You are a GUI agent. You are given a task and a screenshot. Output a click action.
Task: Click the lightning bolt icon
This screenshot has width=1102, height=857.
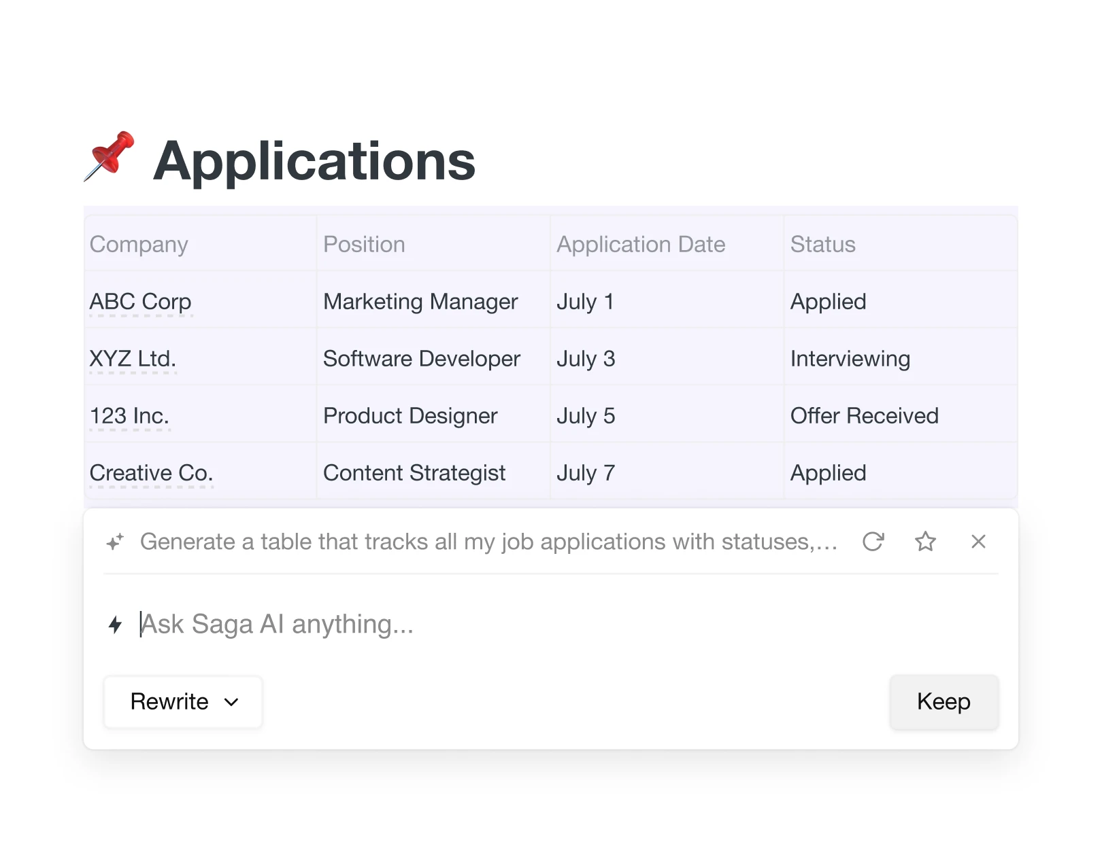[115, 625]
